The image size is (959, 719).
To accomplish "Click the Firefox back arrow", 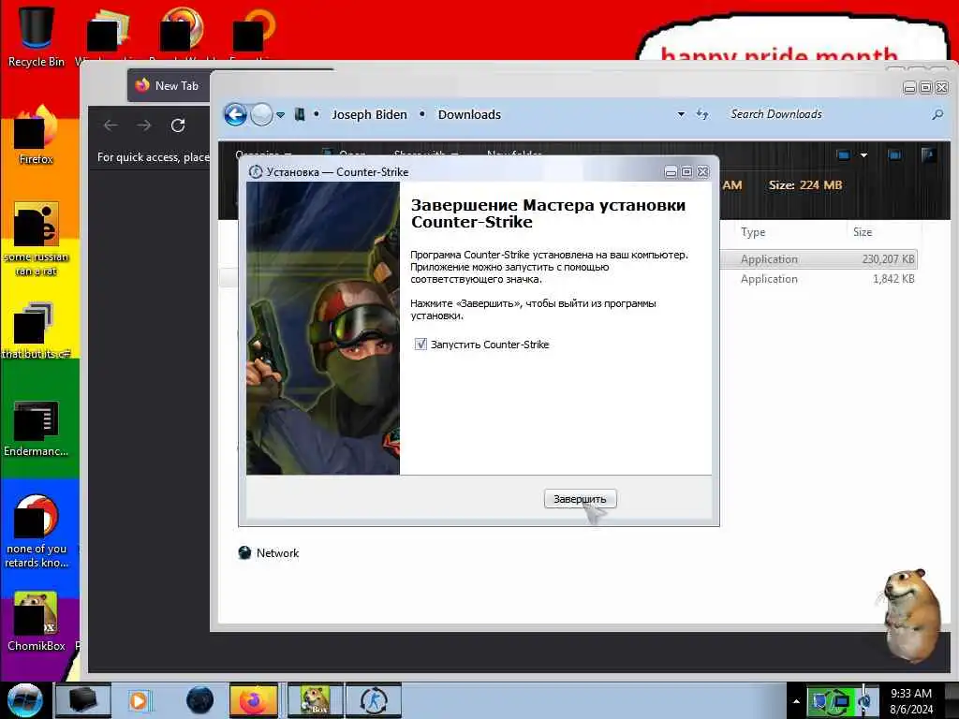I will click(111, 125).
